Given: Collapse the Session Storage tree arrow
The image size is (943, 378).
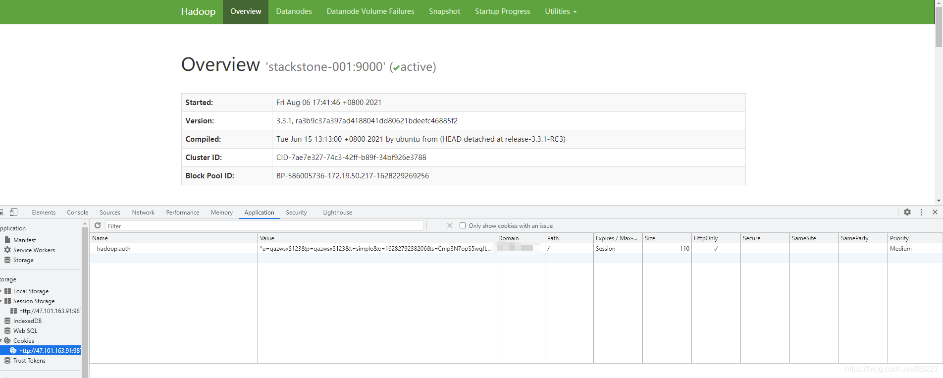Looking at the screenshot, I should coord(1,301).
